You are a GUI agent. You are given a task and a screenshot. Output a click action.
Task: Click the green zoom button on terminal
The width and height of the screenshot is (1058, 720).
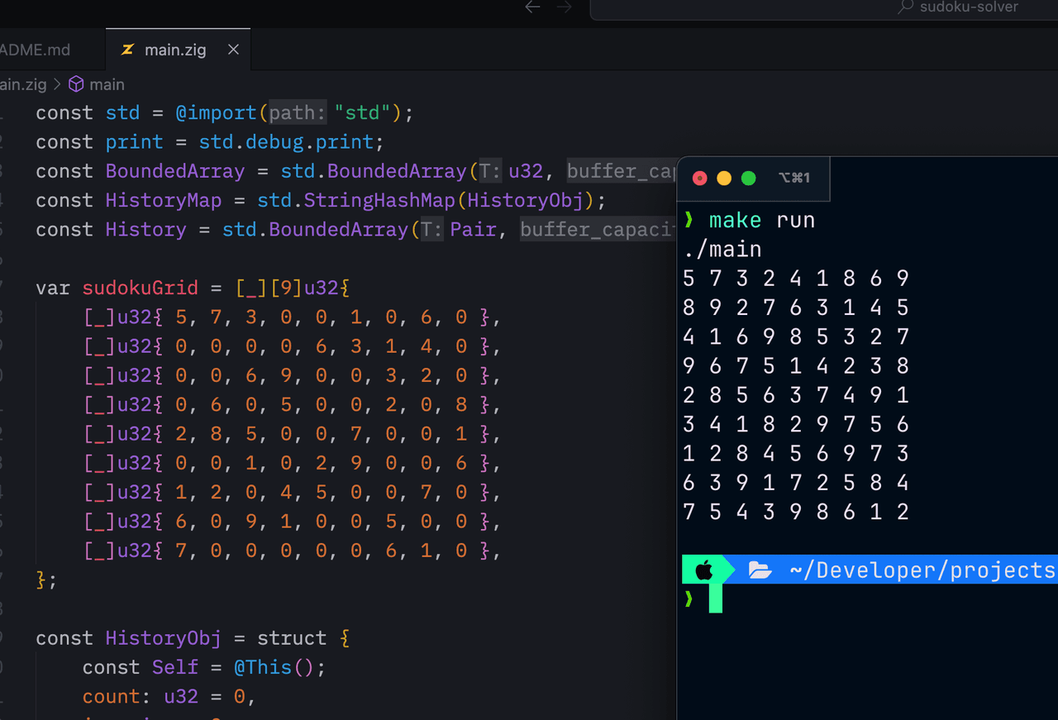pyautogui.click(x=749, y=178)
